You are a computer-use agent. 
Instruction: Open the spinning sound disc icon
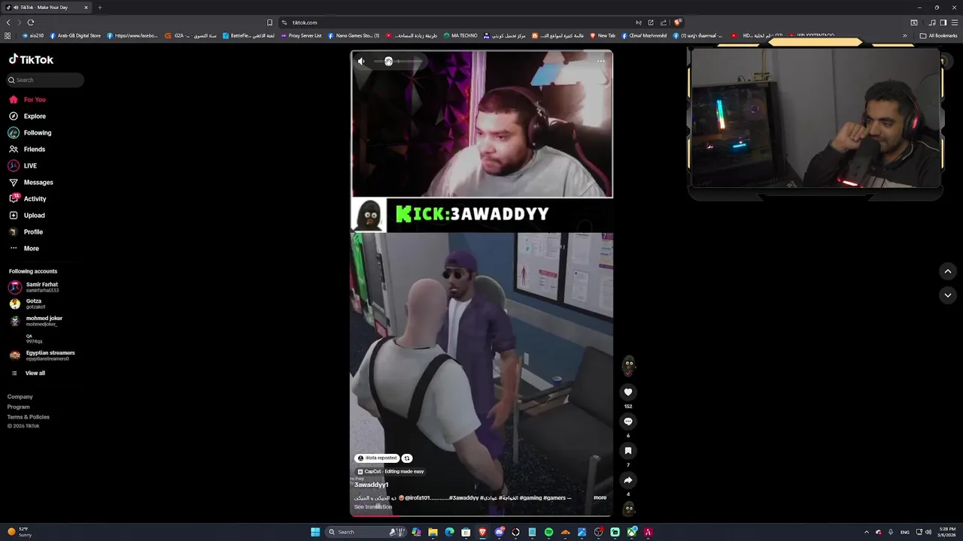[x=628, y=509]
